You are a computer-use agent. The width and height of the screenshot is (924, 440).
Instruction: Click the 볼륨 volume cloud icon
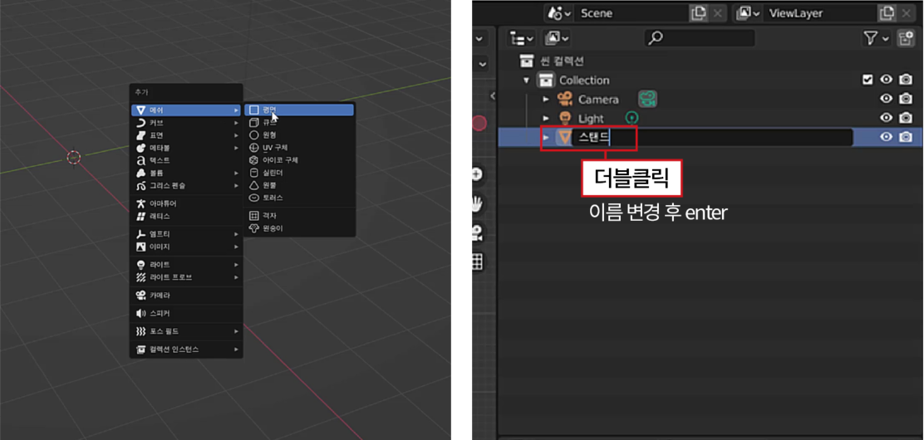[x=140, y=174]
